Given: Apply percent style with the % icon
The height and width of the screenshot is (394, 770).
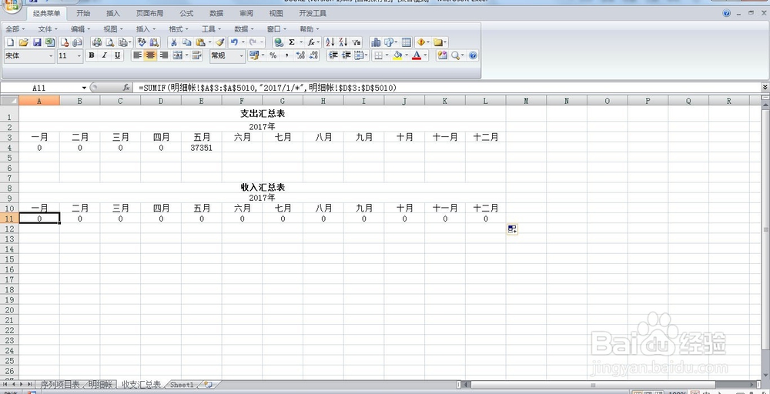Looking at the screenshot, I should 273,55.
